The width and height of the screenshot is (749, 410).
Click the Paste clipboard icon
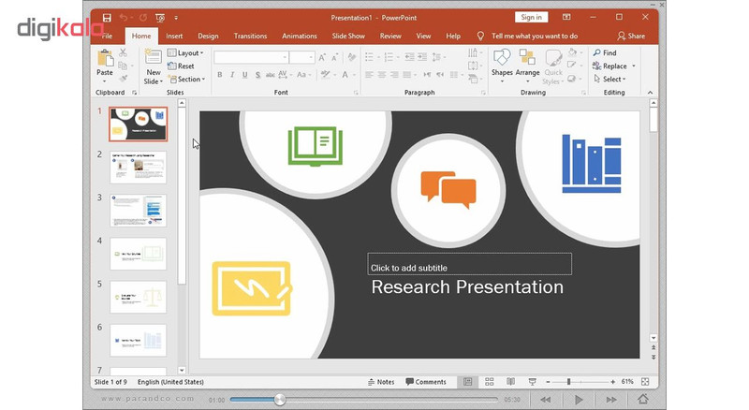pyautogui.click(x=105, y=59)
